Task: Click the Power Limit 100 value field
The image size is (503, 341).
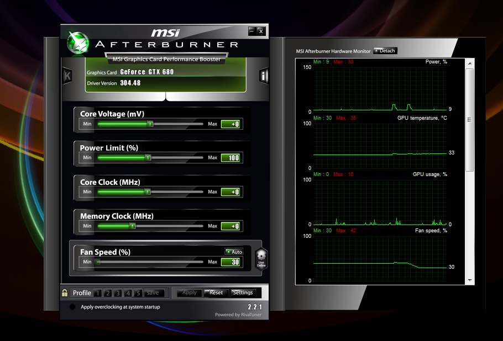Action: tap(230, 157)
